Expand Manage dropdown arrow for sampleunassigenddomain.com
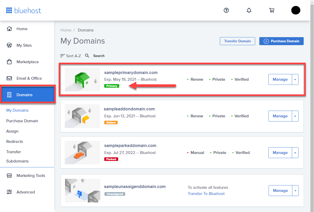The width and height of the screenshot is (314, 212). click(295, 191)
